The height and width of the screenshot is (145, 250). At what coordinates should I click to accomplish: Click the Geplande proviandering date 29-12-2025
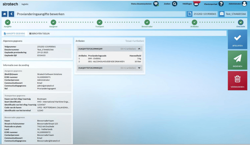tap(43, 52)
